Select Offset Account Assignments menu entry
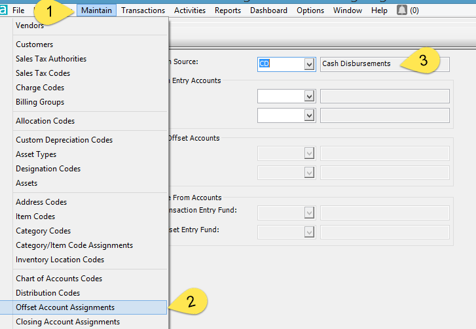The height and width of the screenshot is (329, 476). coord(65,307)
